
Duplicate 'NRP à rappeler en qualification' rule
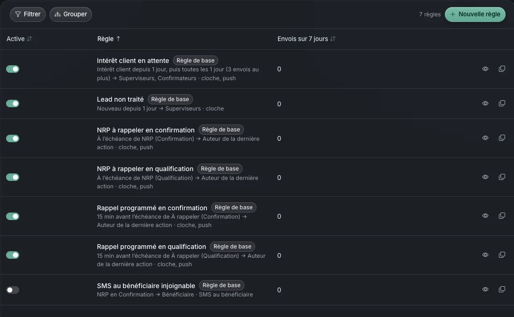click(x=502, y=177)
